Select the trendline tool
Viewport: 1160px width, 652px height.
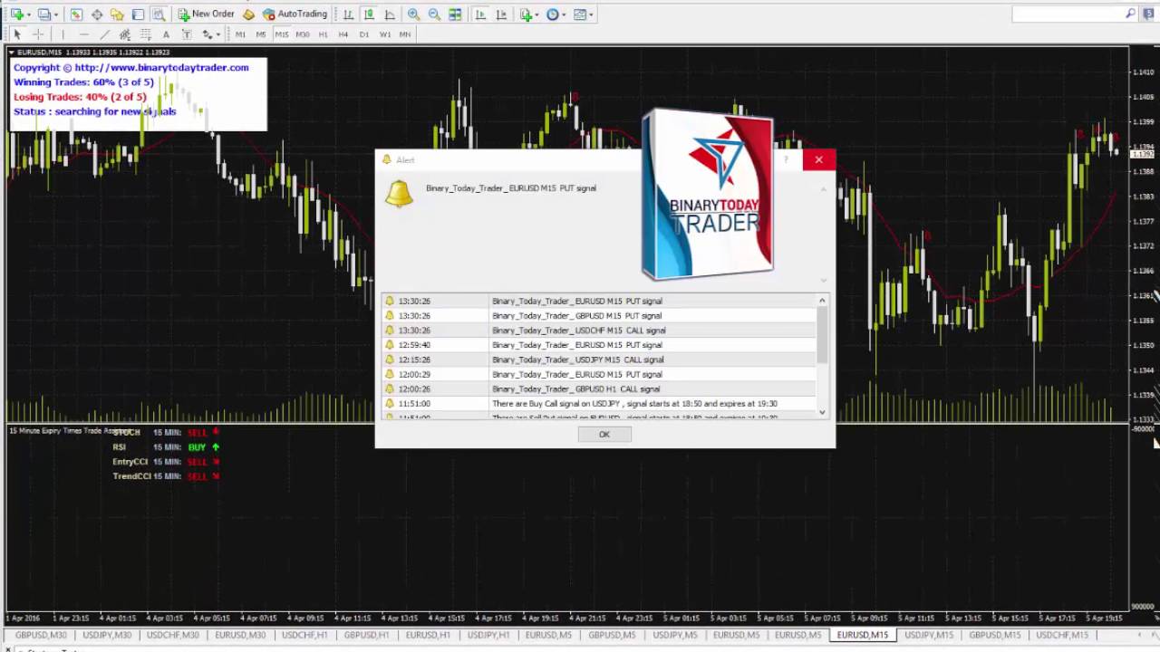click(x=104, y=34)
